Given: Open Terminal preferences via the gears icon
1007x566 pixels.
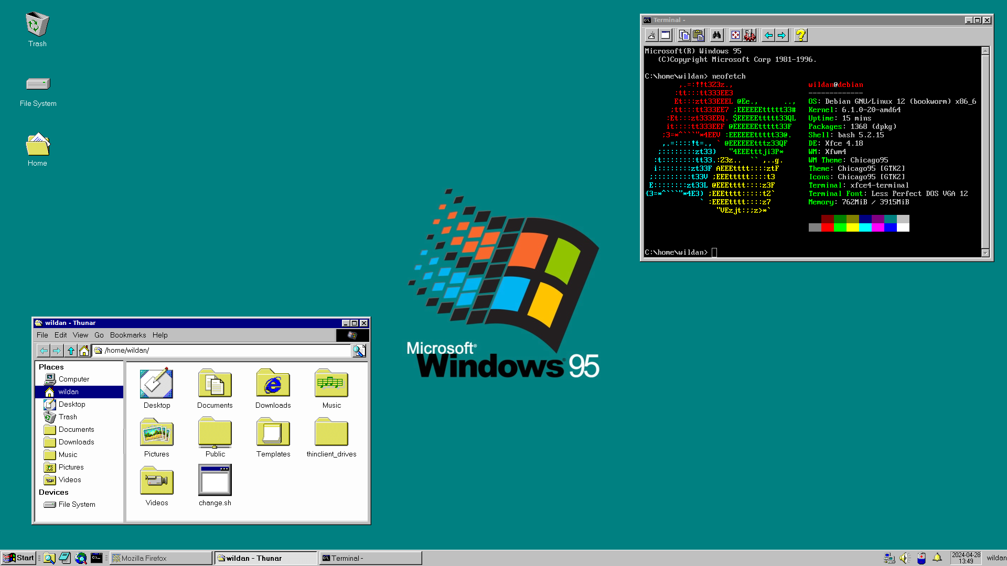Looking at the screenshot, I should (750, 35).
